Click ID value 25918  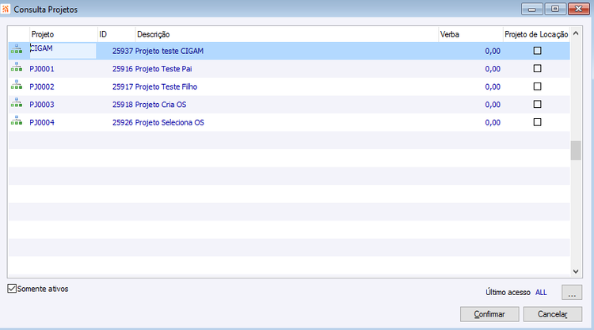[x=123, y=104]
